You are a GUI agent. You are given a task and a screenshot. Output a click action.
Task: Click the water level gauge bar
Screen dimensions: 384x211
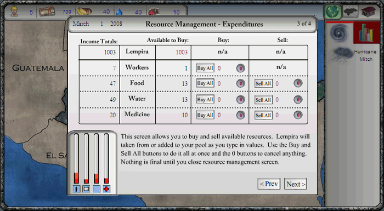96,158
